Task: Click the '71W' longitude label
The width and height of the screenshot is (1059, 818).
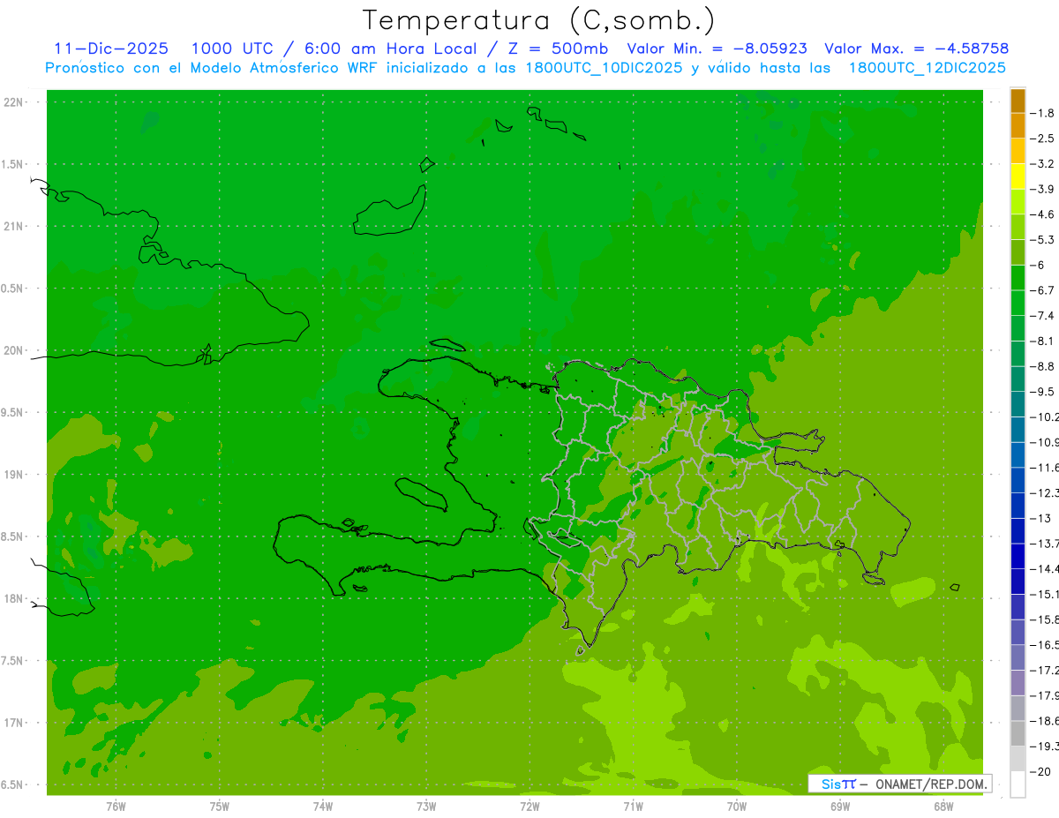Action: tap(633, 806)
